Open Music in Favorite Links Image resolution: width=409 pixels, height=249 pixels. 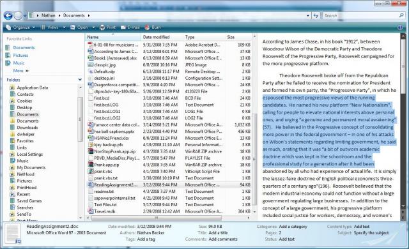coord(19,63)
